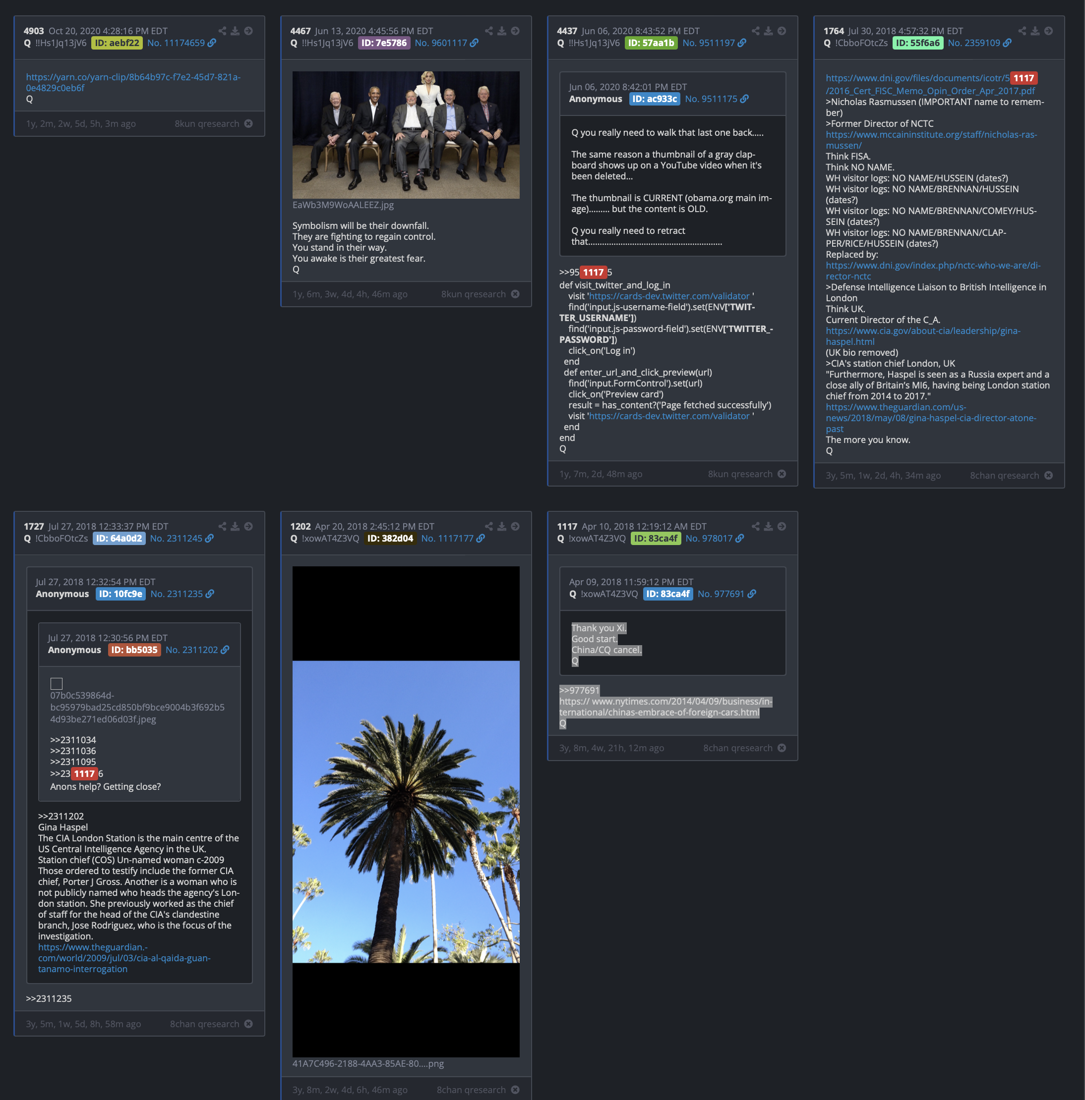Click post number 4903 heading
Viewport: 1085px width, 1100px height.
34,31
